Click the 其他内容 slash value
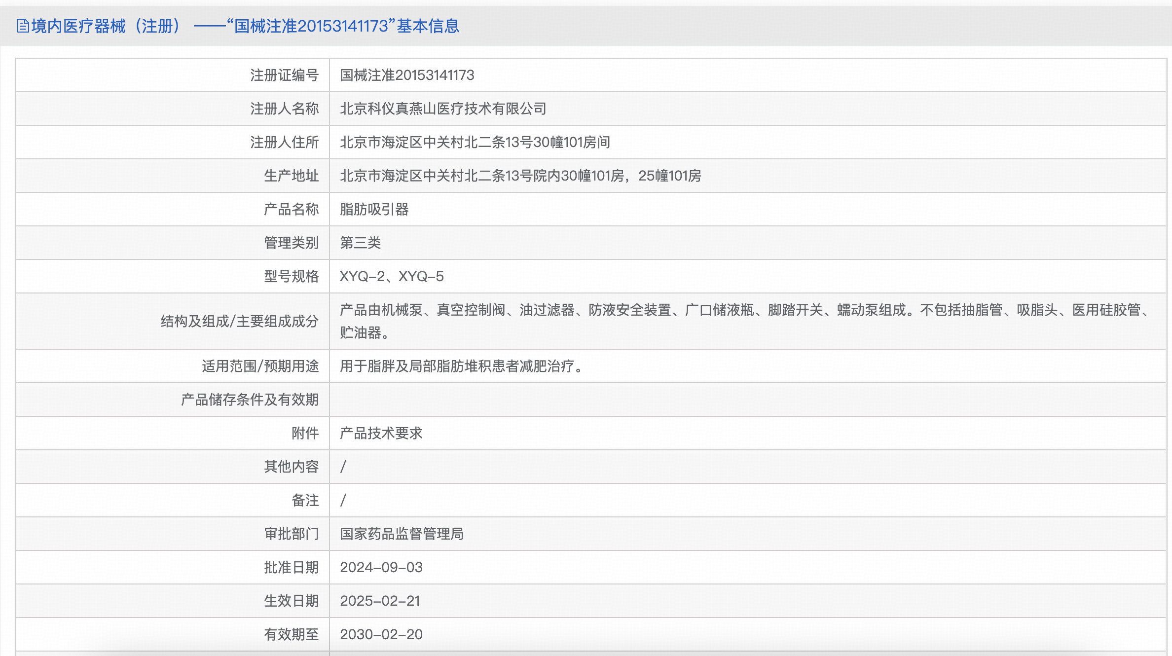Image resolution: width=1172 pixels, height=656 pixels. (343, 467)
